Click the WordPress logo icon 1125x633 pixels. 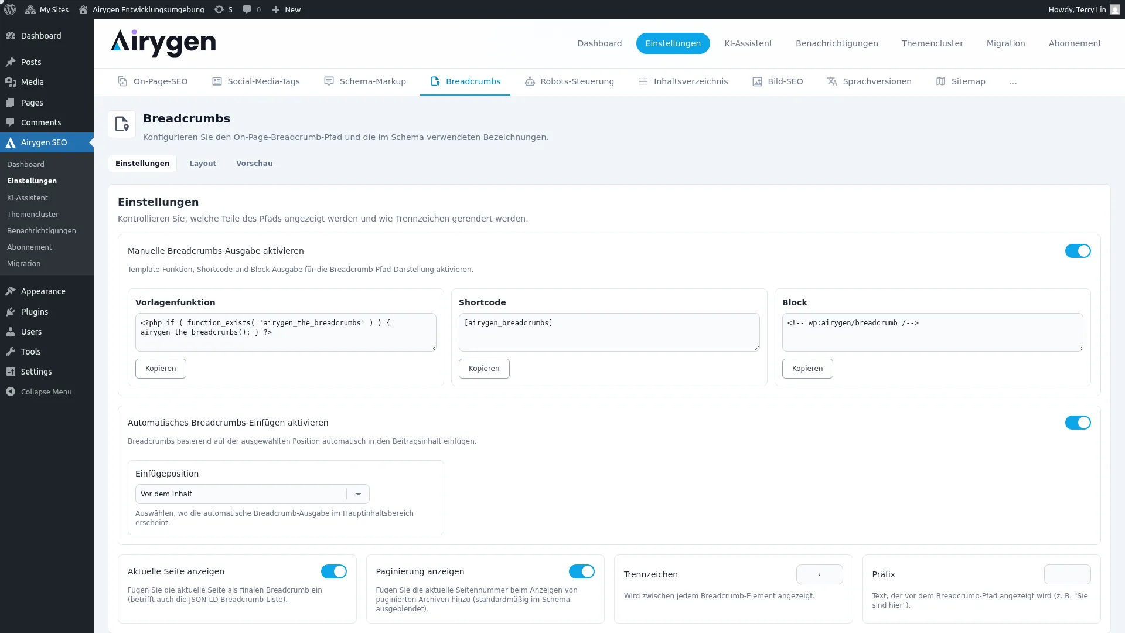10,9
